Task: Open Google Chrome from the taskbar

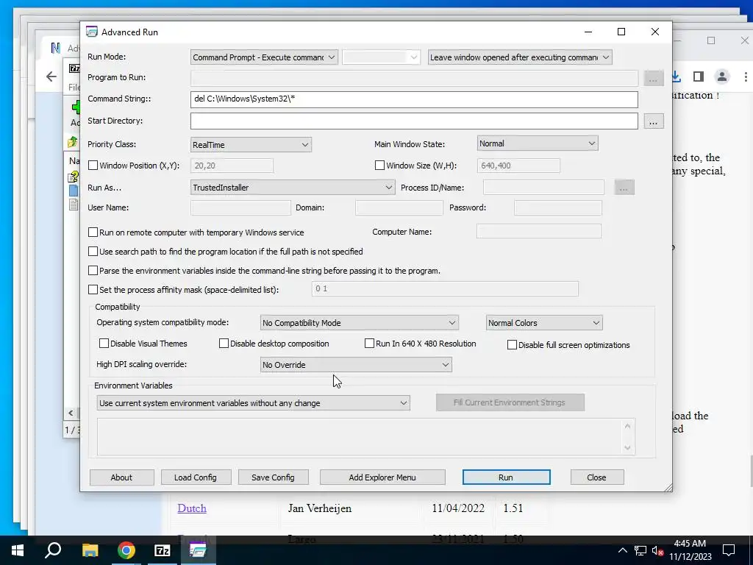Action: (126, 550)
